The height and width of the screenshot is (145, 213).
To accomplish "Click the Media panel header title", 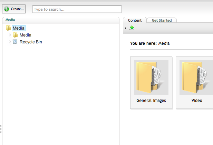I will (10, 20).
